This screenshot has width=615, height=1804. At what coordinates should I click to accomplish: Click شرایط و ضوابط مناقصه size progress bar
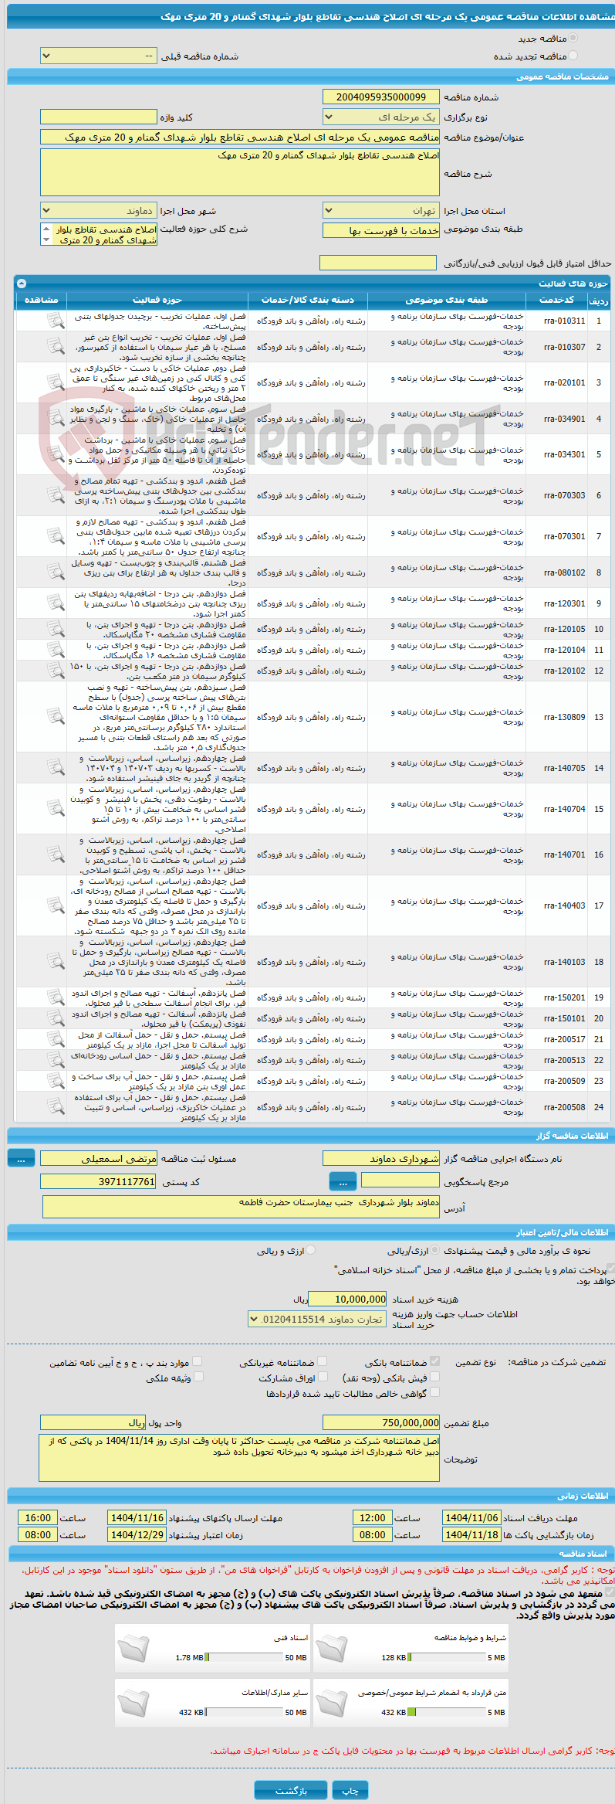tap(447, 1657)
